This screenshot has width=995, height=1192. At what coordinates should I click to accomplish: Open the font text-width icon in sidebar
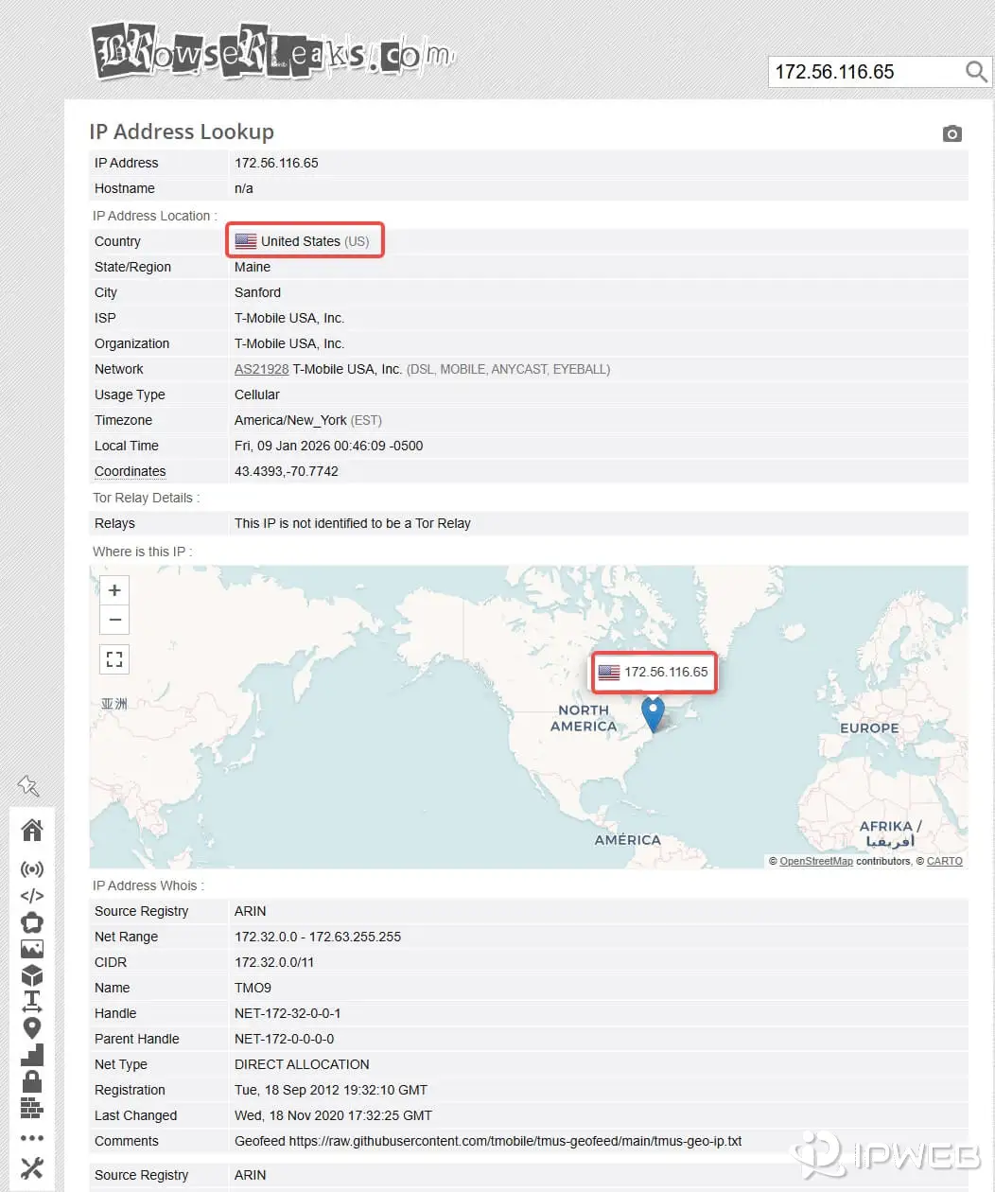(32, 1001)
